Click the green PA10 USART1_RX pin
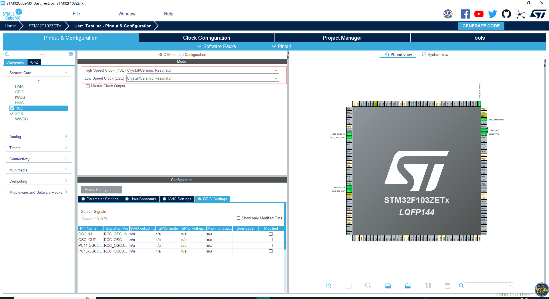 tap(484, 130)
